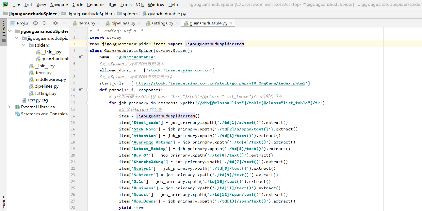Switch to the pipelines.py tab
This screenshot has height=211, width=422.
(123, 23)
